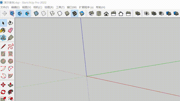Open the 文件(F) menu
Screen dimensions: 180x101
point(4,7)
